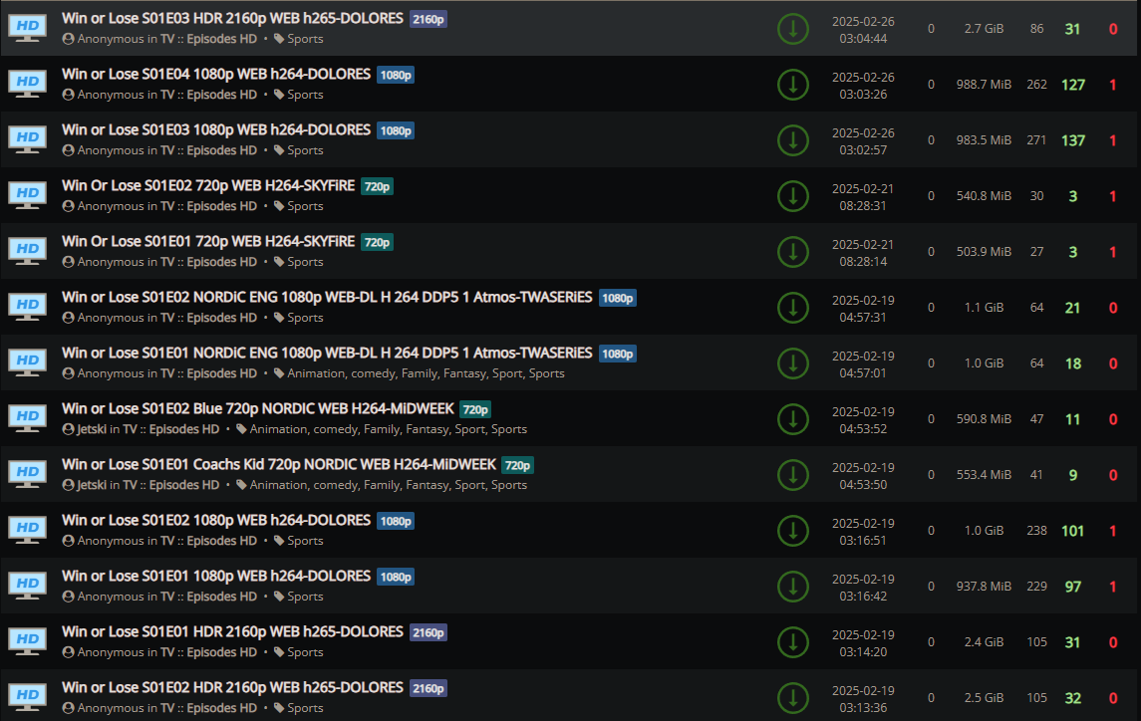Download S01E02 NORDiC ENG 1080p TWASERiES torrent
Image resolution: width=1141 pixels, height=721 pixels.
click(793, 308)
